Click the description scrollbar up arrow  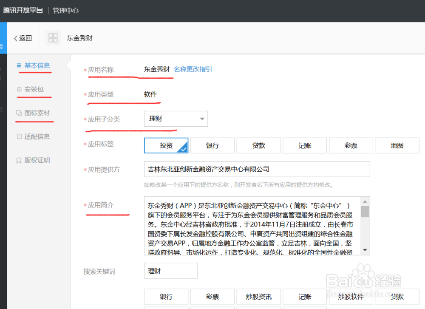coord(365,201)
